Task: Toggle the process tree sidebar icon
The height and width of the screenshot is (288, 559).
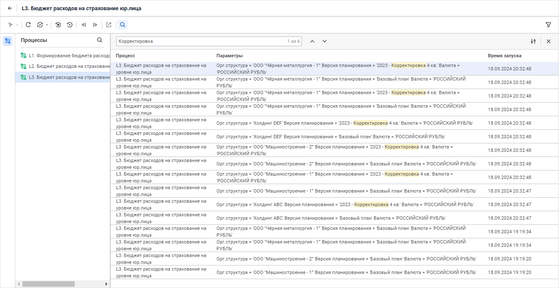Action: pyautogui.click(x=8, y=41)
